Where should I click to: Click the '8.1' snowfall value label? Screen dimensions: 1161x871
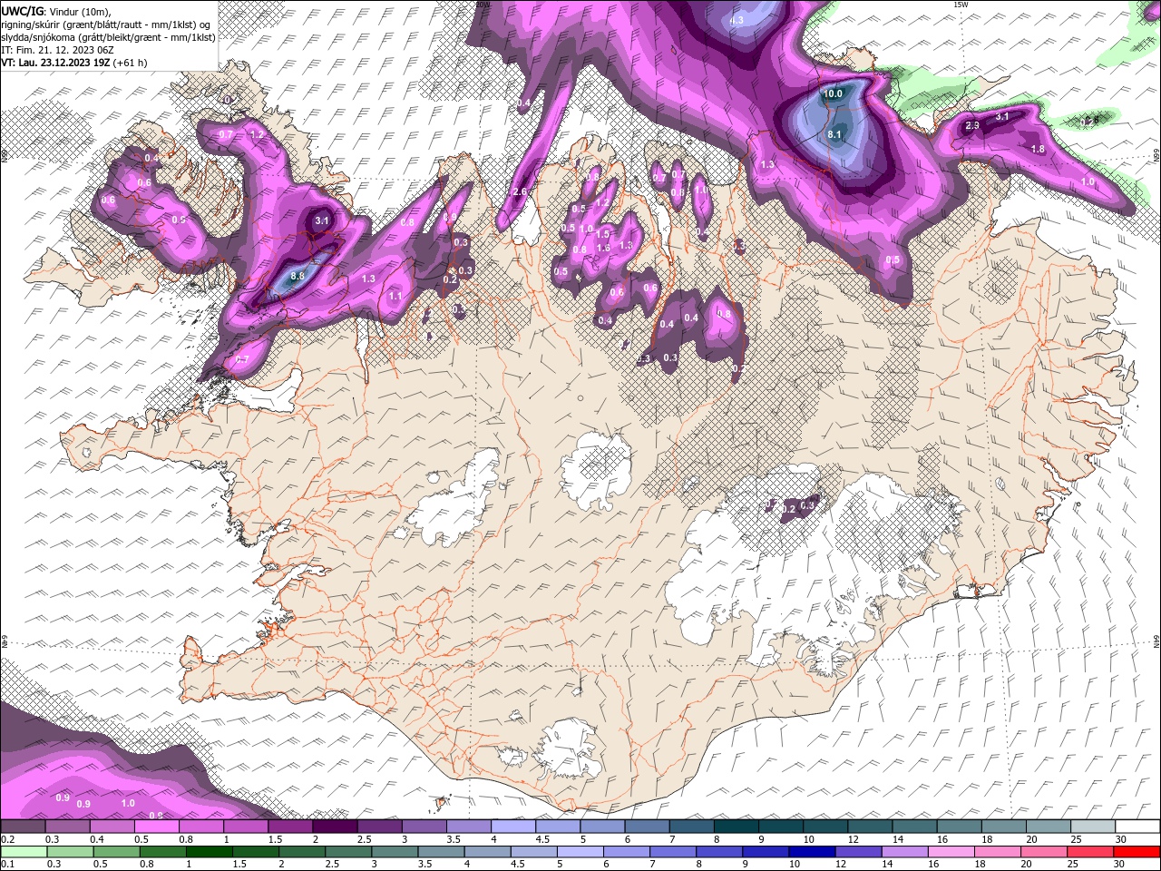(x=835, y=134)
